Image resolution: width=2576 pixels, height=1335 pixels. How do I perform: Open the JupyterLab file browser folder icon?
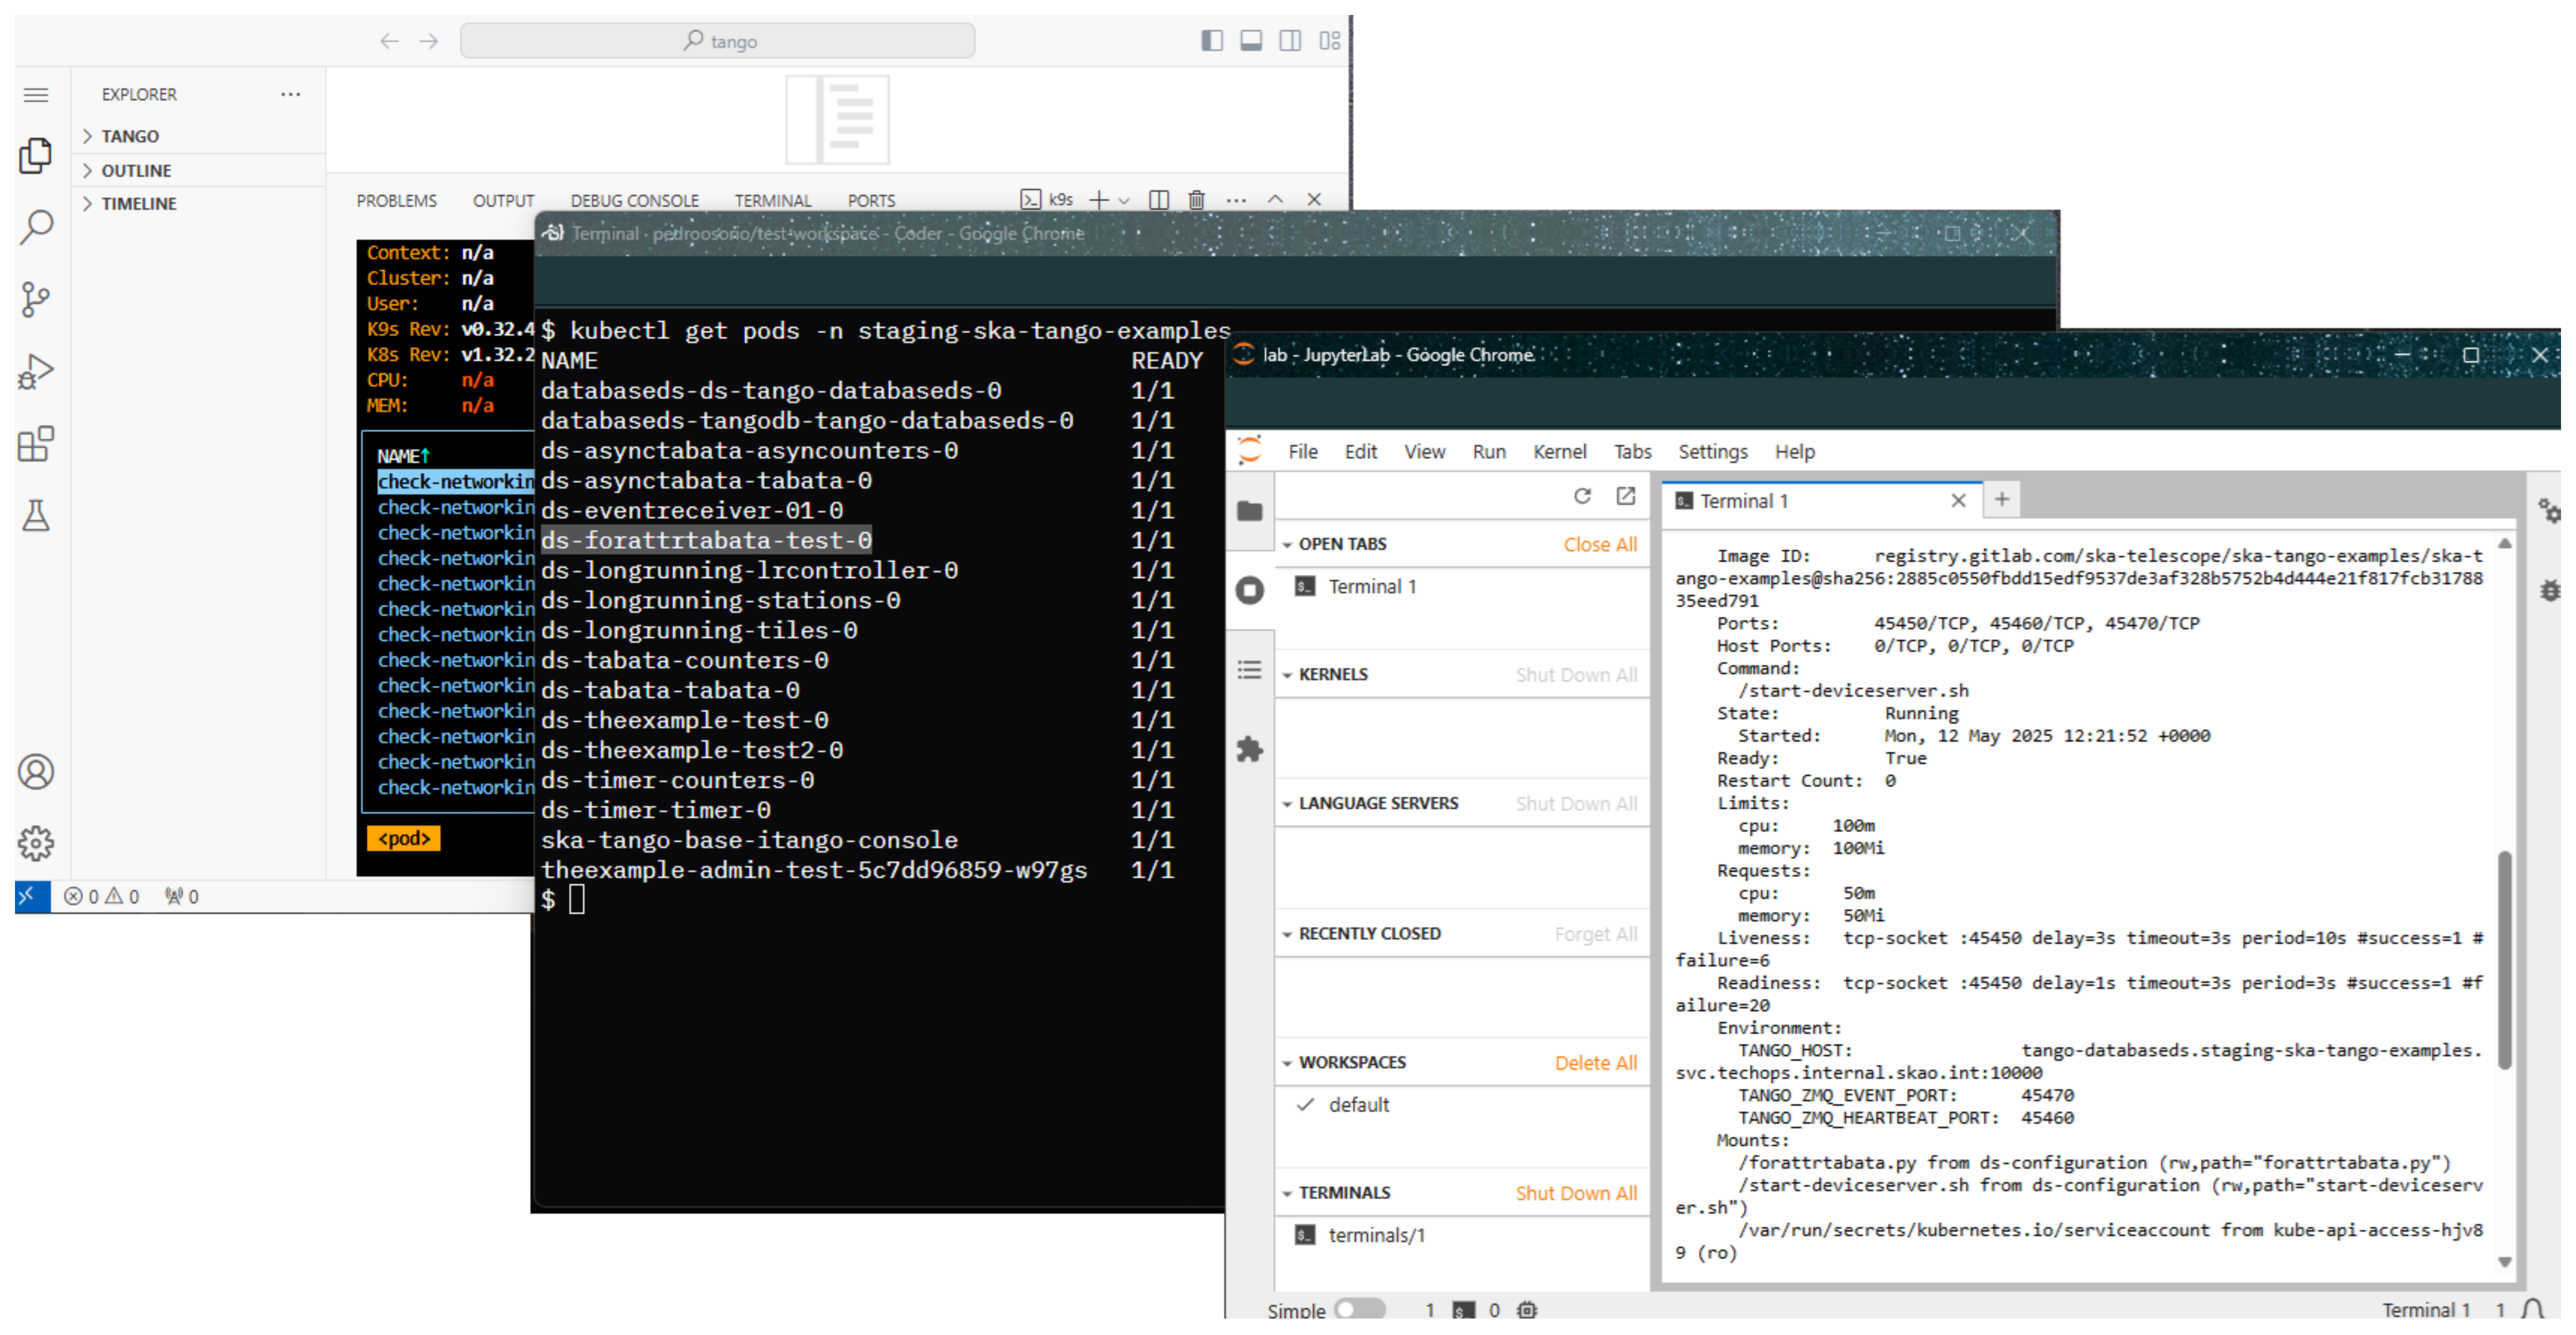(1250, 511)
